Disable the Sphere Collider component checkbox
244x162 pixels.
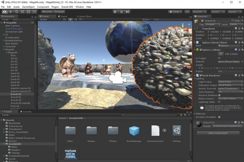pyautogui.click(x=200, y=50)
